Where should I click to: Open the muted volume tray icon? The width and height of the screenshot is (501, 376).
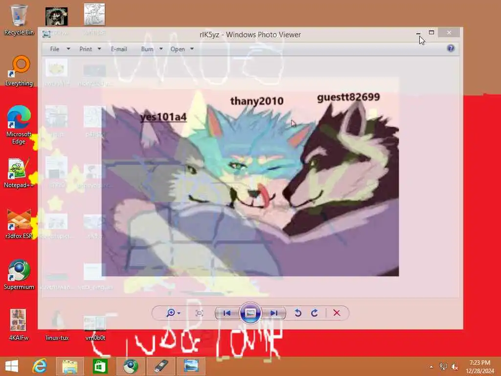click(x=455, y=367)
